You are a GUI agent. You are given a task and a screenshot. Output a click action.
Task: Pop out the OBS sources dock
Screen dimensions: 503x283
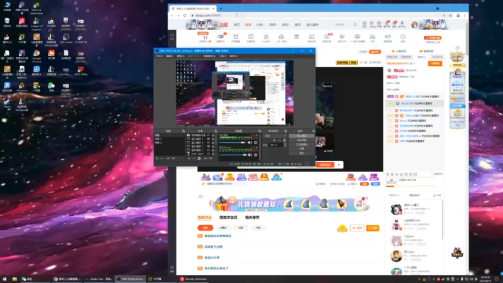coord(216,131)
